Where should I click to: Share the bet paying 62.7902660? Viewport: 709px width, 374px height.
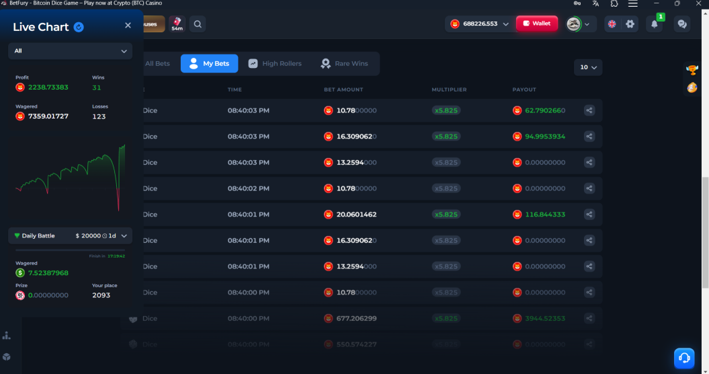click(589, 110)
